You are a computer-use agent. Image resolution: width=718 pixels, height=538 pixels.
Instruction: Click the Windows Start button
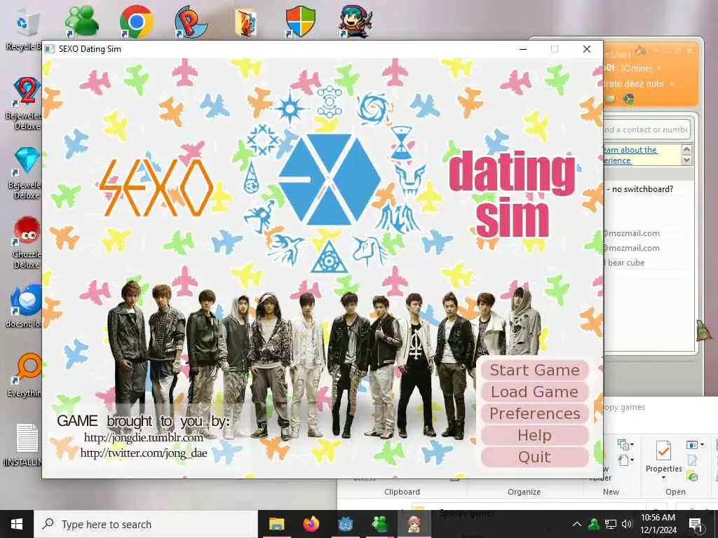17,524
